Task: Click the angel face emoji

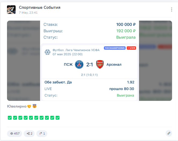Action: pyautogui.click(x=34, y=106)
